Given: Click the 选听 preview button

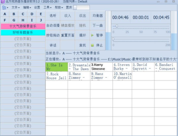Looking at the screenshot, I should click(x=53, y=16).
